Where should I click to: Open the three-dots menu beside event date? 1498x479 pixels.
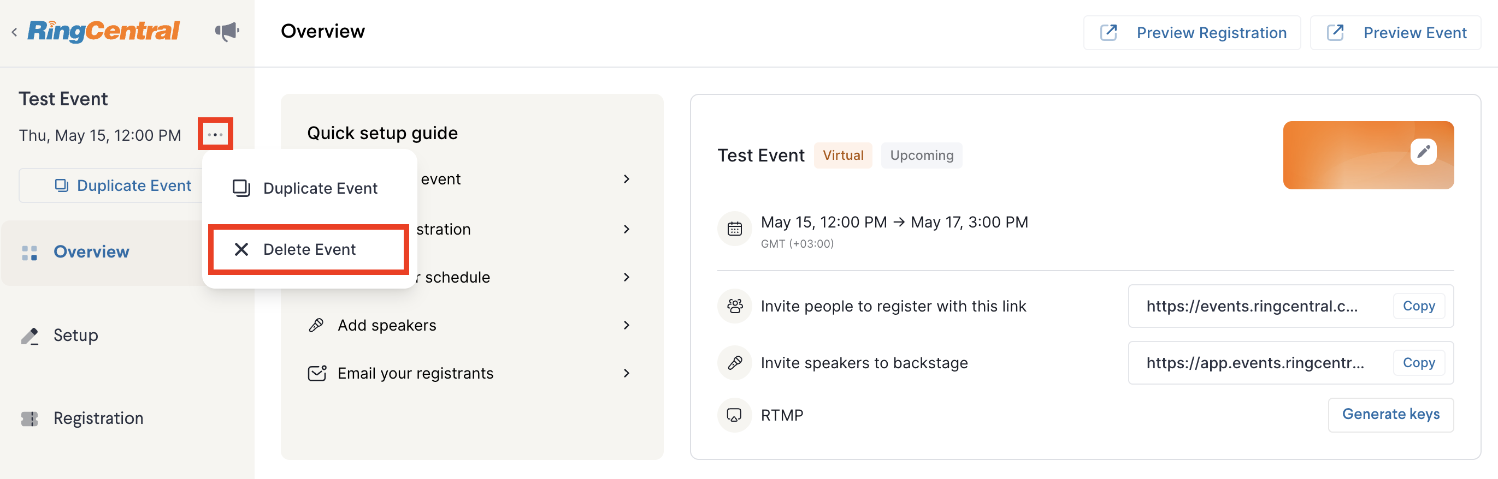click(215, 134)
